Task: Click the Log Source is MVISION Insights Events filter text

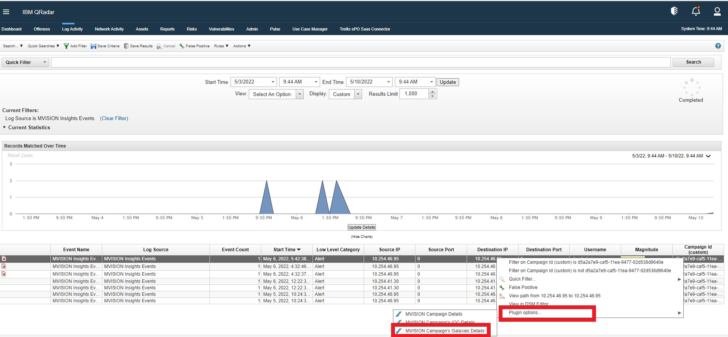Action: 50,119
